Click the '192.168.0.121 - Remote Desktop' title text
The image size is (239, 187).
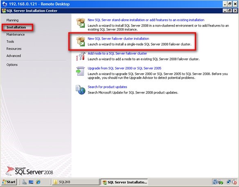39,4
